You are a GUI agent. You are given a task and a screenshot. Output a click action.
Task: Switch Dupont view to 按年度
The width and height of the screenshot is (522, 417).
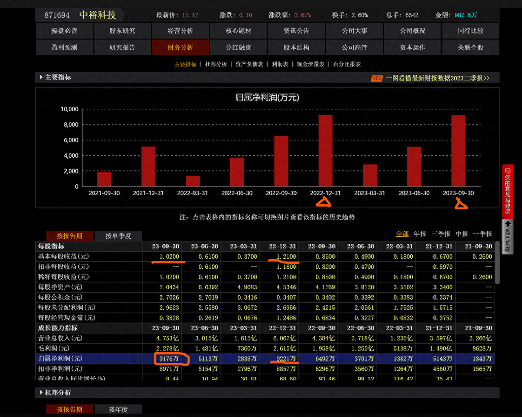118,410
